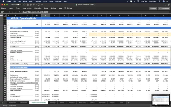Click the confirm checkmark in formula bar
Viewport: 171px width, 107px height.
coord(16,12)
